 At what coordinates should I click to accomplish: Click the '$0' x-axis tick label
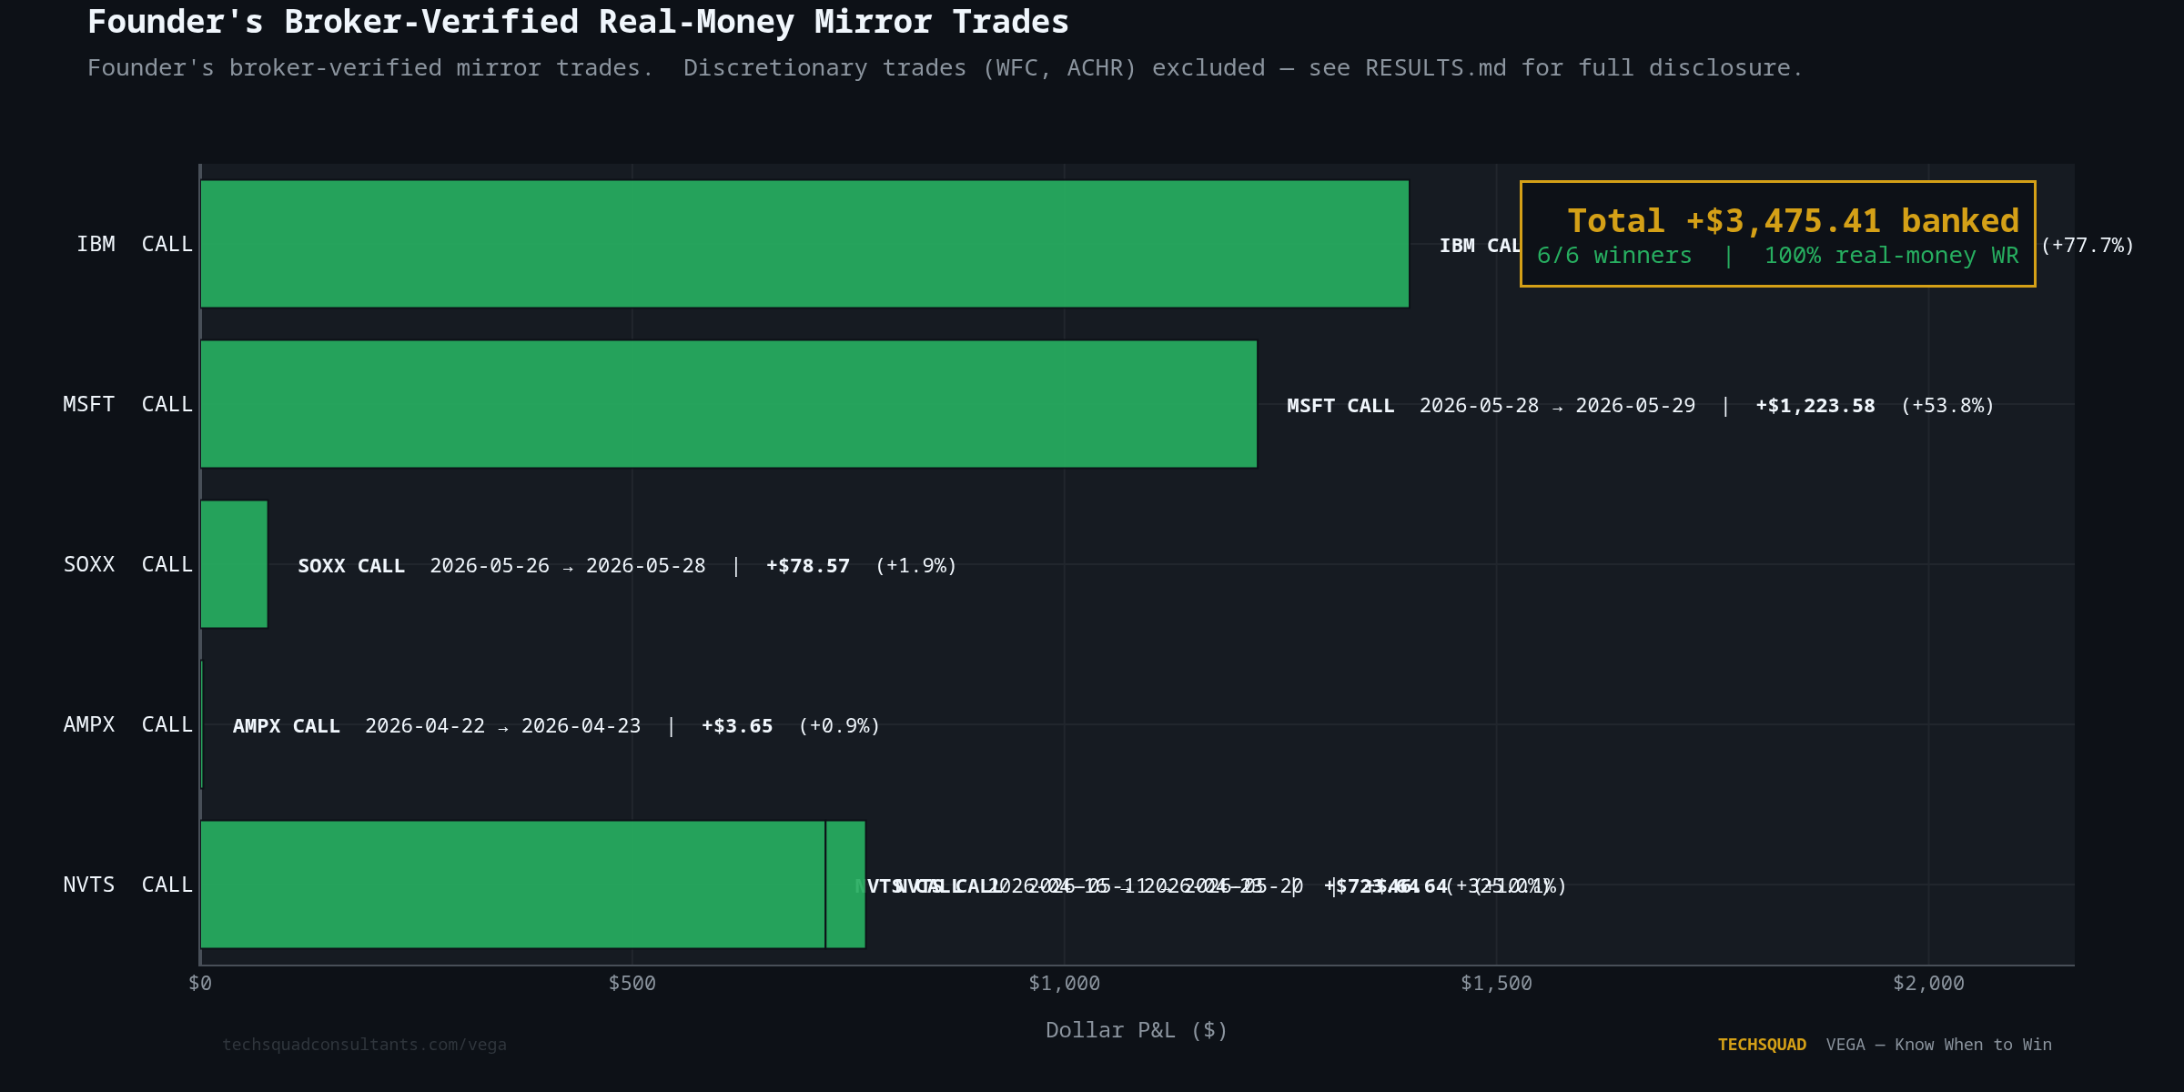pos(200,984)
